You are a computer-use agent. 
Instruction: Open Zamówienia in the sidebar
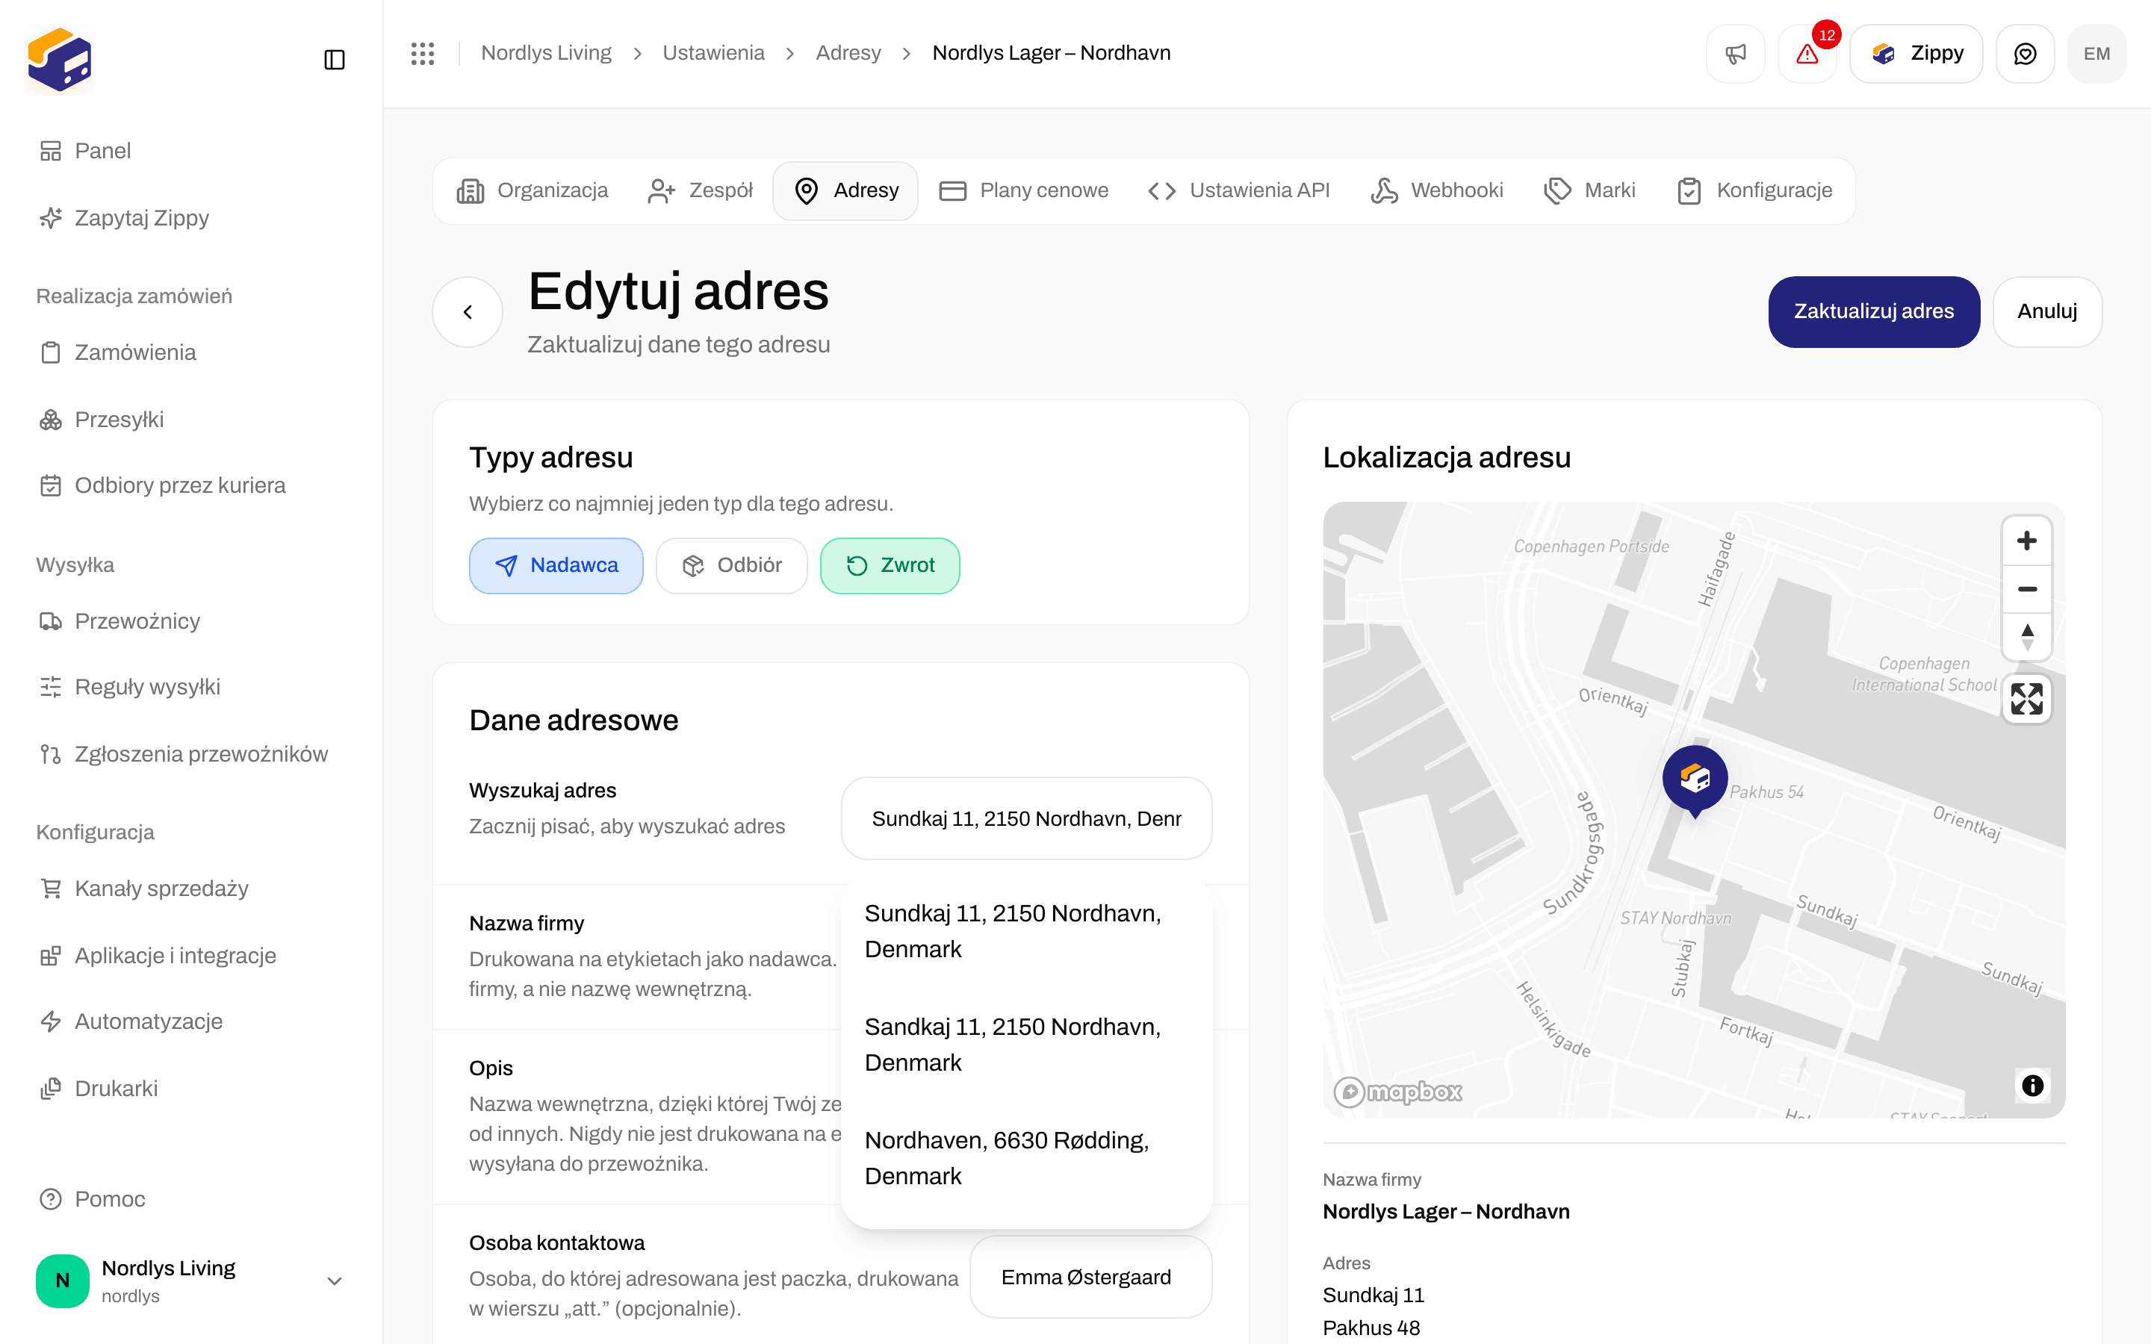pos(191,353)
